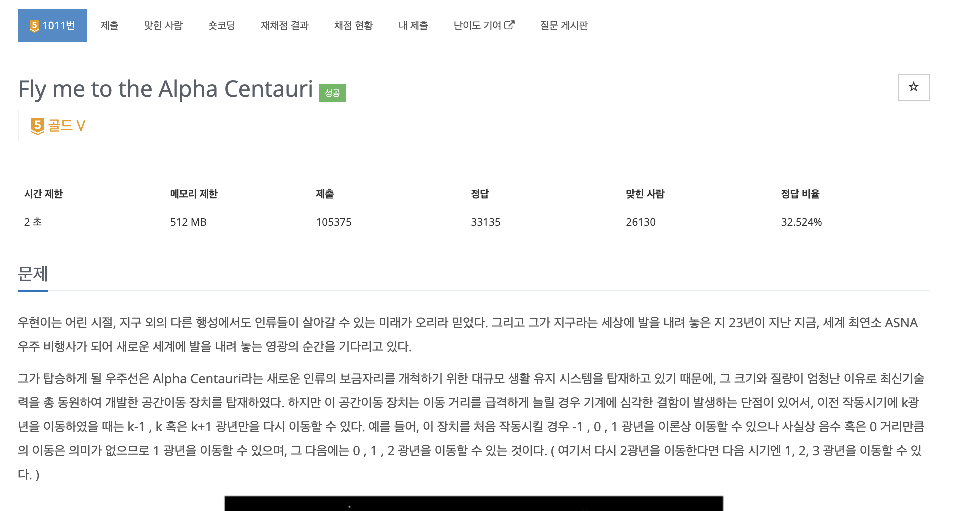The image size is (969, 511).
Task: View 재채점 결과 results
Action: [284, 25]
